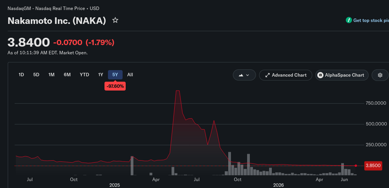This screenshot has height=188, width=389.
Task: Click the -97.60% performance badge
Action: pos(115,86)
